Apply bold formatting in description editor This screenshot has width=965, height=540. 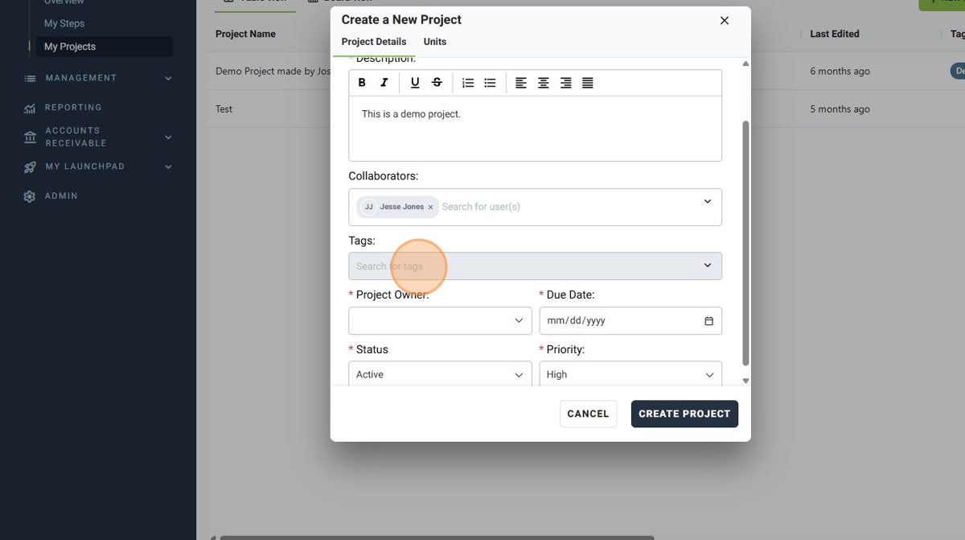coord(362,83)
